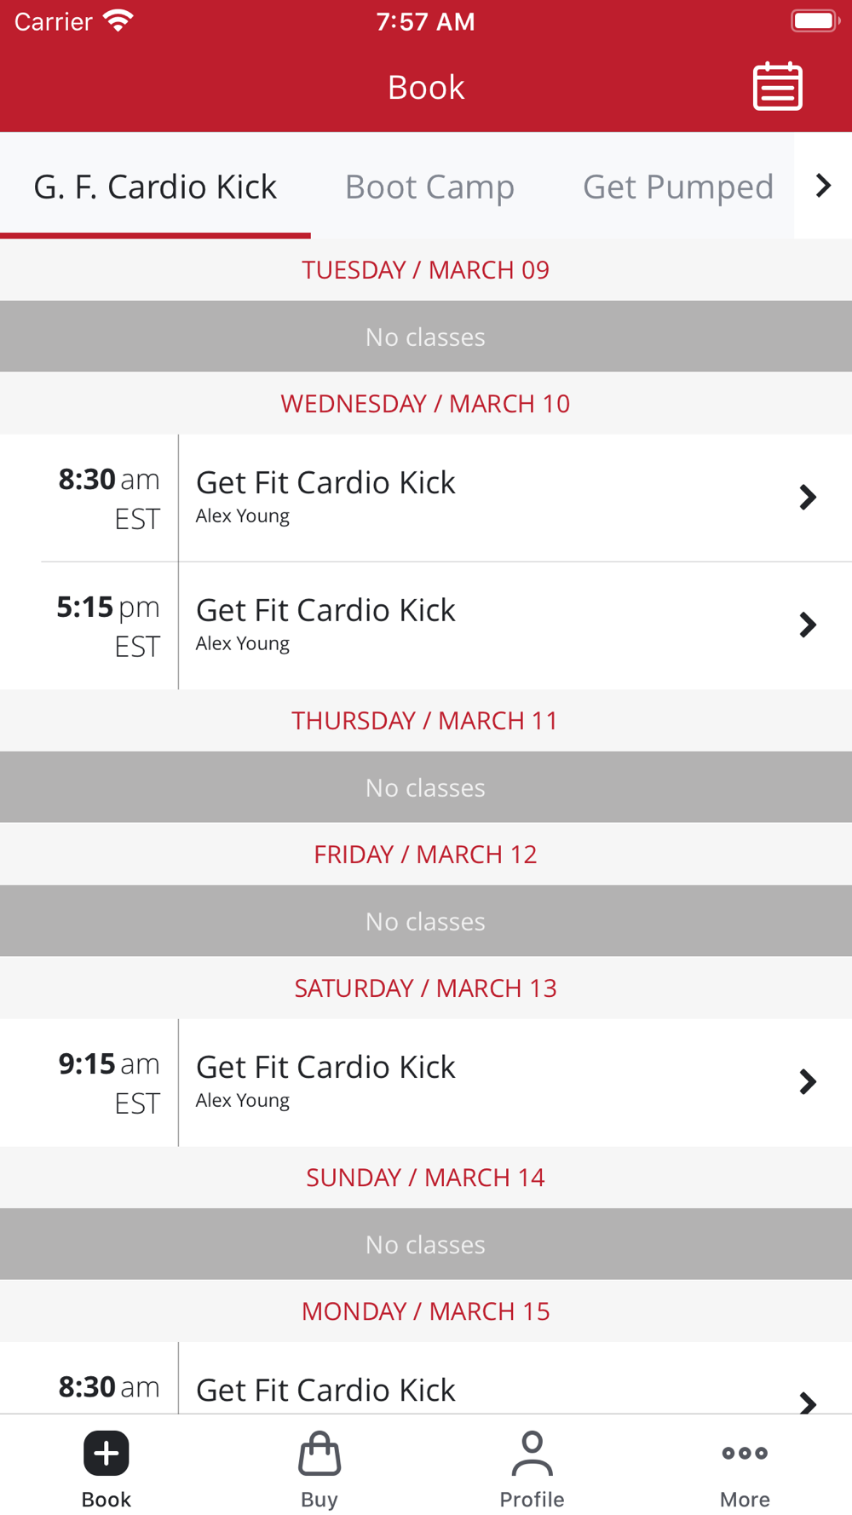This screenshot has width=852, height=1515.
Task: Select the G. F. Cardio Kick tab
Action: (x=155, y=187)
